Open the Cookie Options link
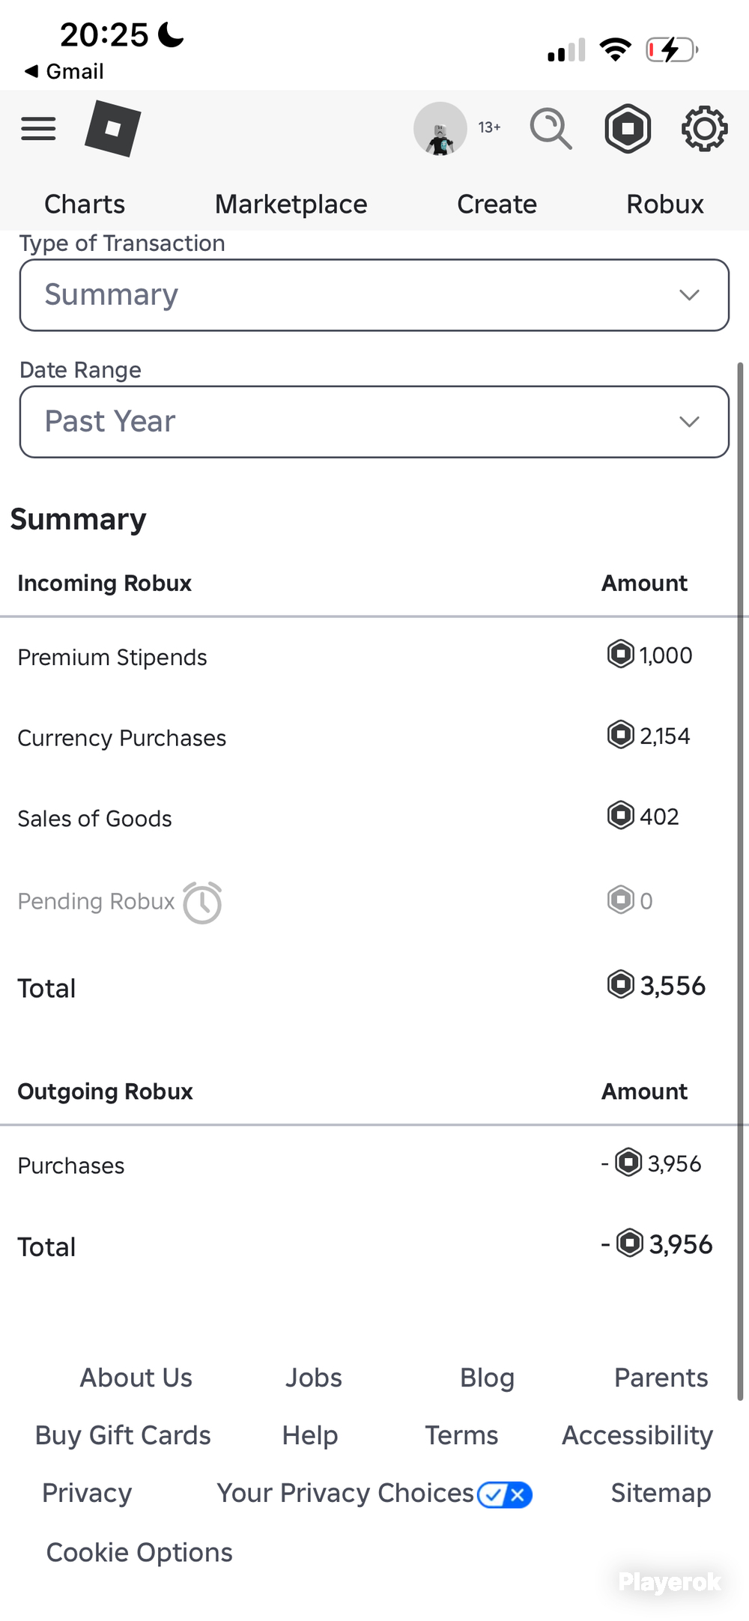 tap(139, 1552)
